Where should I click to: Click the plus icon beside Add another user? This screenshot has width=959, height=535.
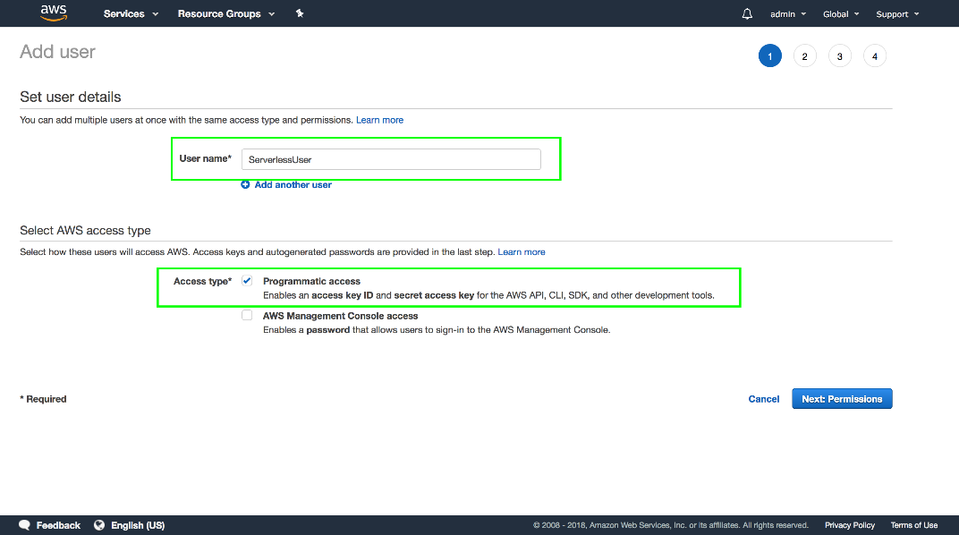click(x=245, y=184)
